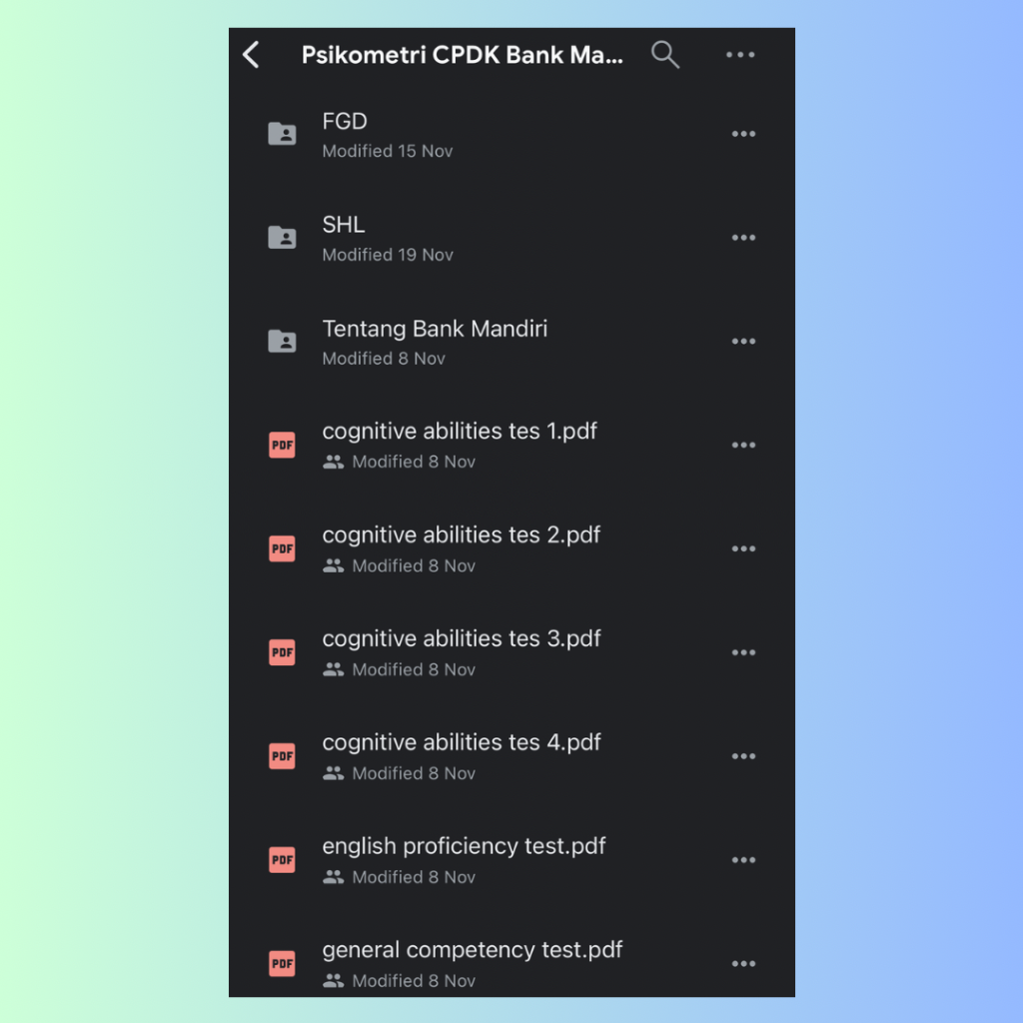Screen dimensions: 1023x1023
Task: Tap shared-people icon under cognitive abilities tes 1.pdf
Action: 333,463
